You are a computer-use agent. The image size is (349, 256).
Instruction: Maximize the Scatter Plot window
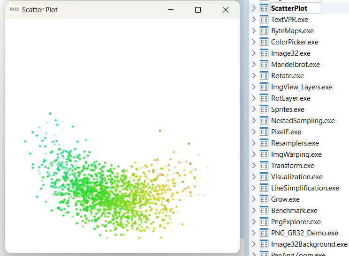[198, 10]
